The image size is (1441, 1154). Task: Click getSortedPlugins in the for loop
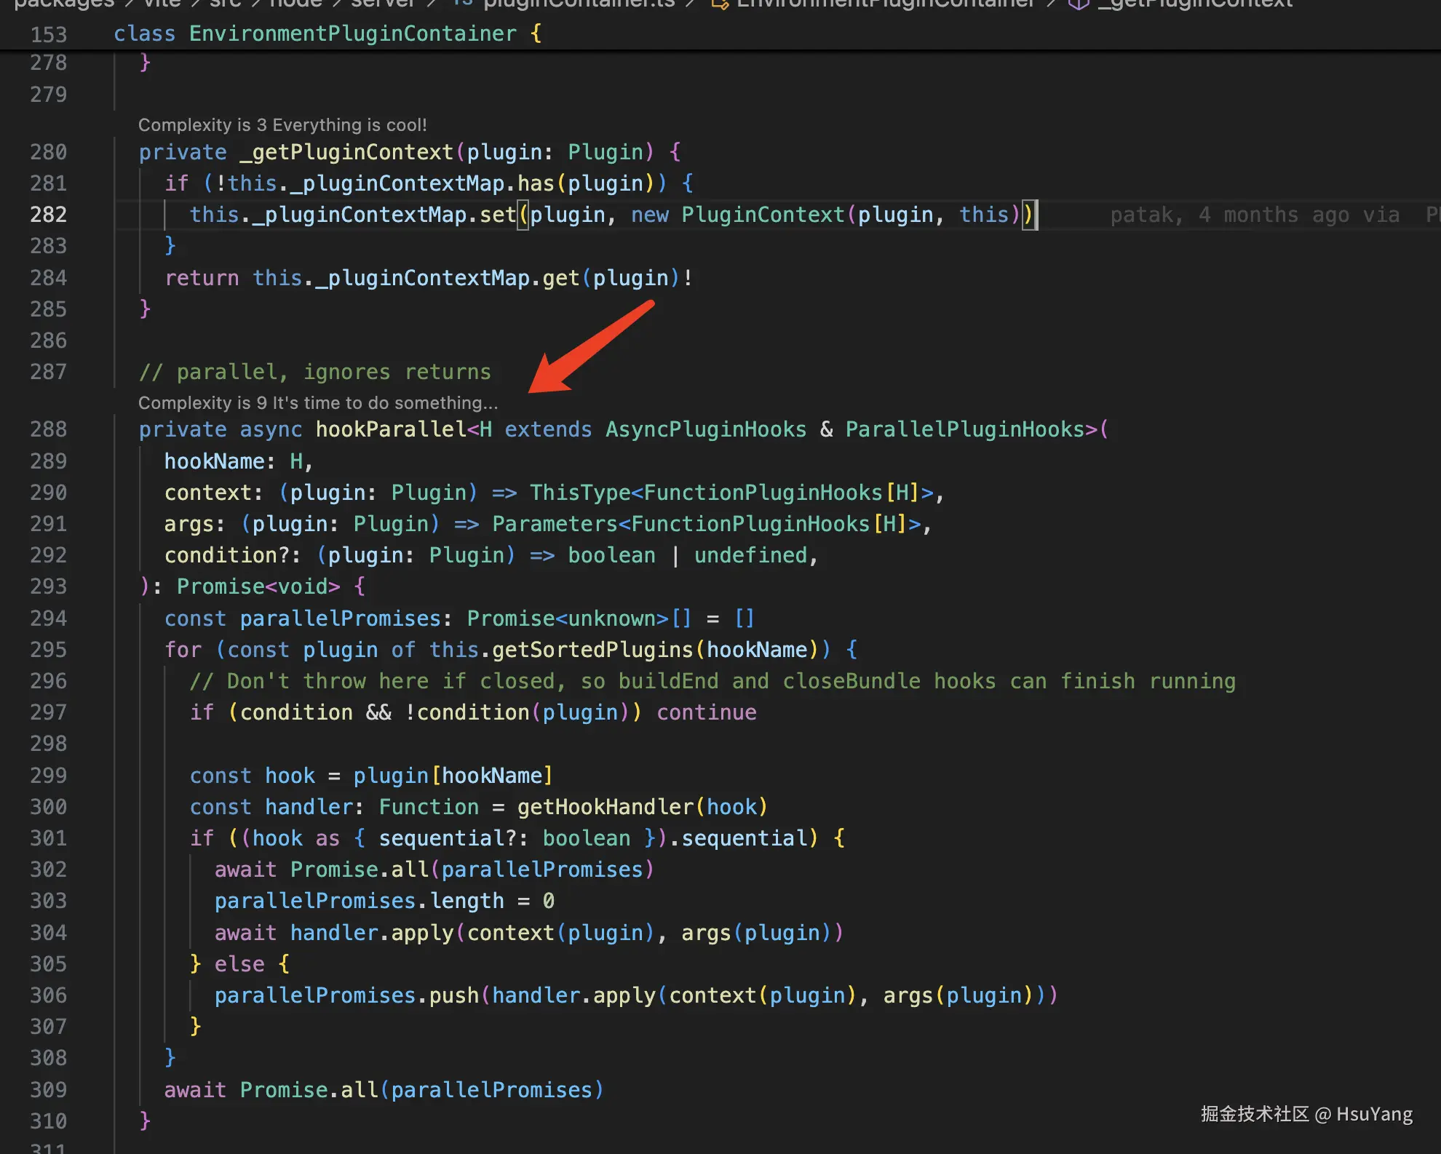[x=592, y=650]
